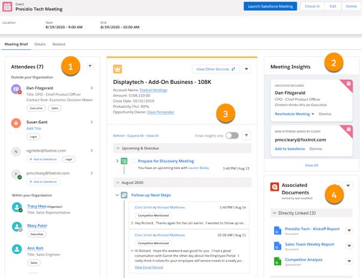Click Mary Patel's avatar icon
The height and width of the screenshot is (278, 362).
tap(17, 226)
